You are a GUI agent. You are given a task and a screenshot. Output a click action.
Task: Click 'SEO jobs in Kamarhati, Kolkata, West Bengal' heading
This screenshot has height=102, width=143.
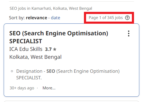[x=51, y=8]
